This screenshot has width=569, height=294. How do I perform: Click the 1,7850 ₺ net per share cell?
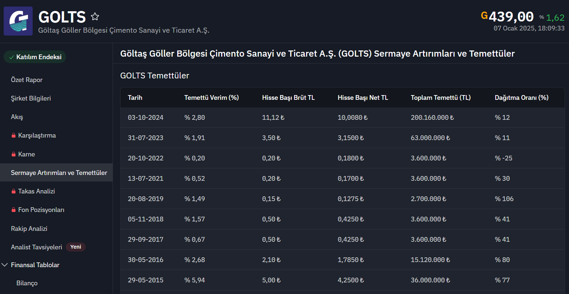tap(351, 260)
